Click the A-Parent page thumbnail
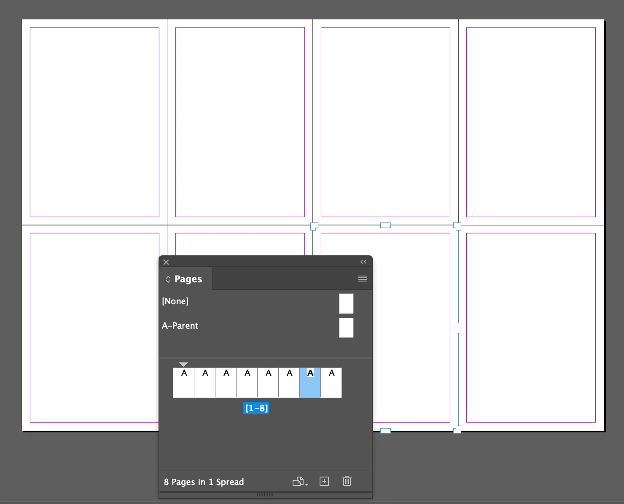This screenshot has height=504, width=624. coord(346,328)
